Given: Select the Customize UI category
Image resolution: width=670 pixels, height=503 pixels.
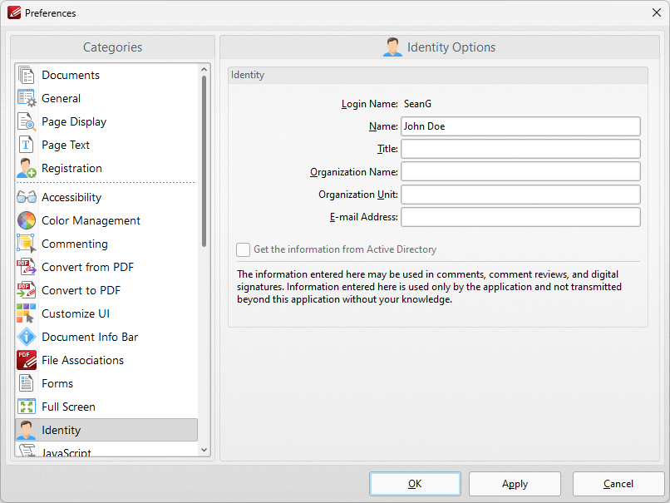Looking at the screenshot, I should (x=106, y=313).
